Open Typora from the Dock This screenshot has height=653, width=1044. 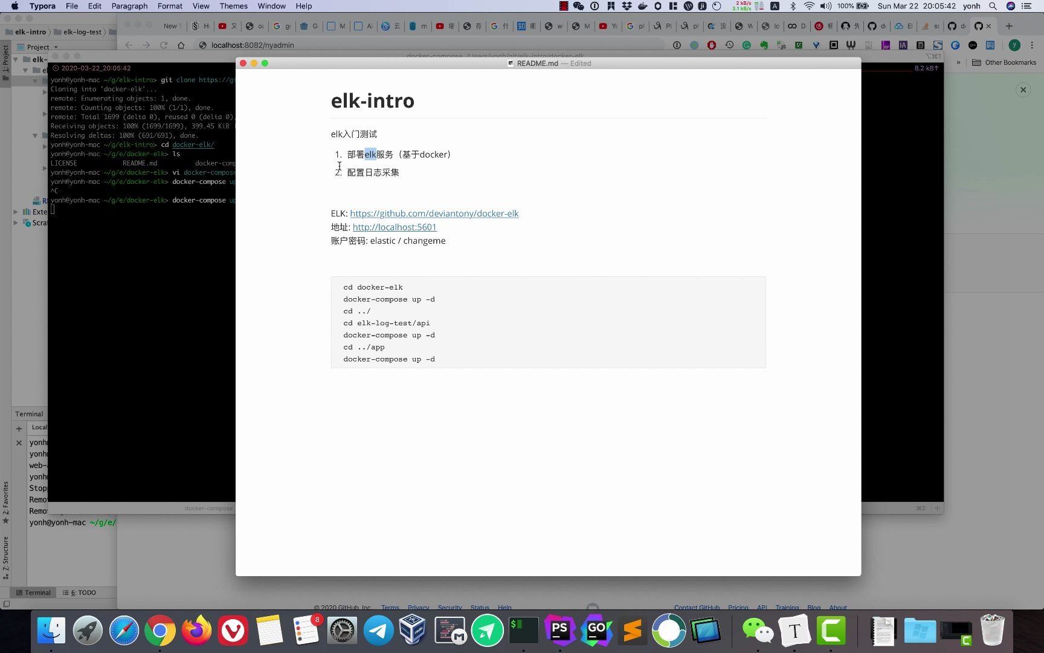(x=794, y=631)
